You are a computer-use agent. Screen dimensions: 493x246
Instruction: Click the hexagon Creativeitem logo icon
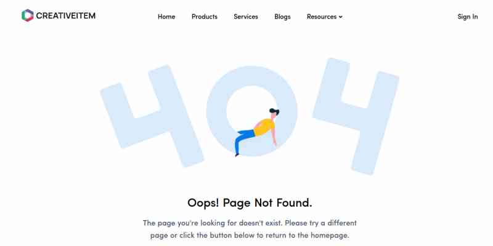click(28, 15)
